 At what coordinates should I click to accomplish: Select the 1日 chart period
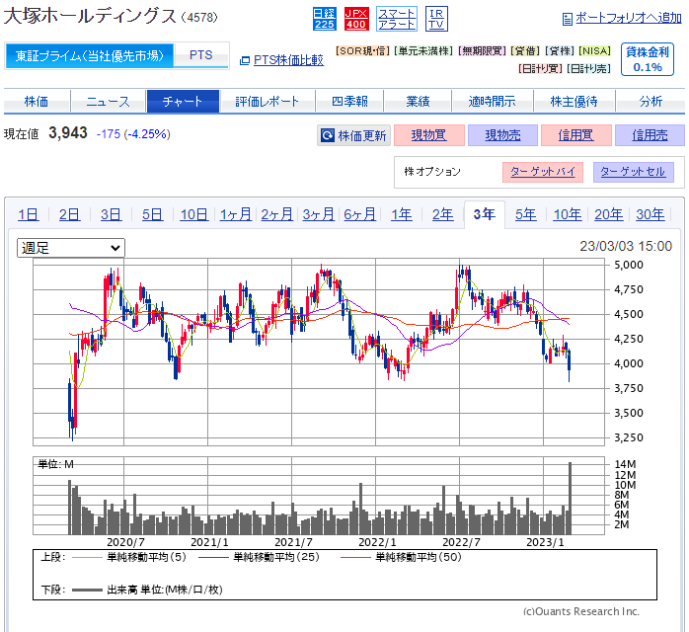click(x=28, y=214)
